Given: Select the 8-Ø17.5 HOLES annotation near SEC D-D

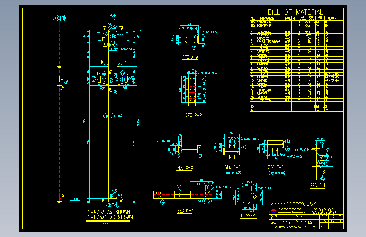Looking at the screenshot, I should 223,187.
